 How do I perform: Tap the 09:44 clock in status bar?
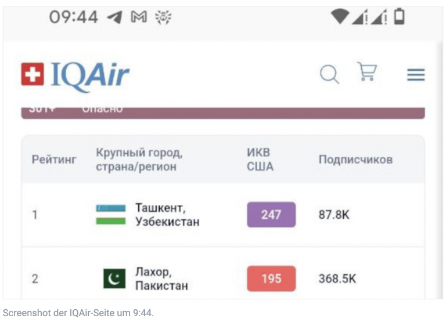point(73,17)
